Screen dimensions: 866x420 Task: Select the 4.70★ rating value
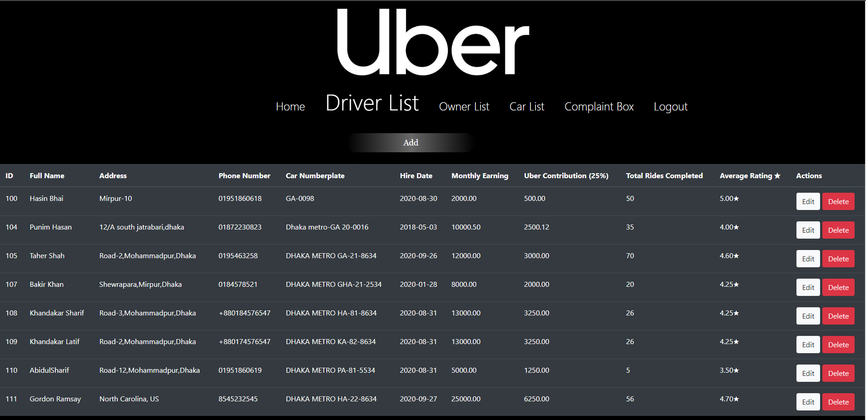pyautogui.click(x=729, y=399)
